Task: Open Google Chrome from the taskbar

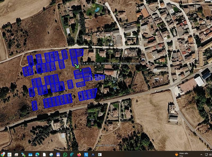Action: tap(2, 154)
